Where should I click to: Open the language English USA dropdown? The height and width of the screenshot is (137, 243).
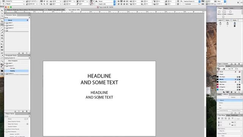point(115,4)
